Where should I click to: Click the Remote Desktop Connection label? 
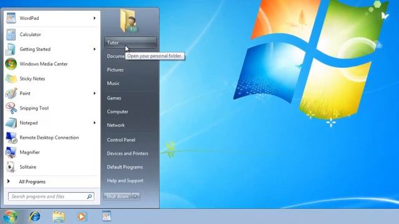pyautogui.click(x=49, y=138)
